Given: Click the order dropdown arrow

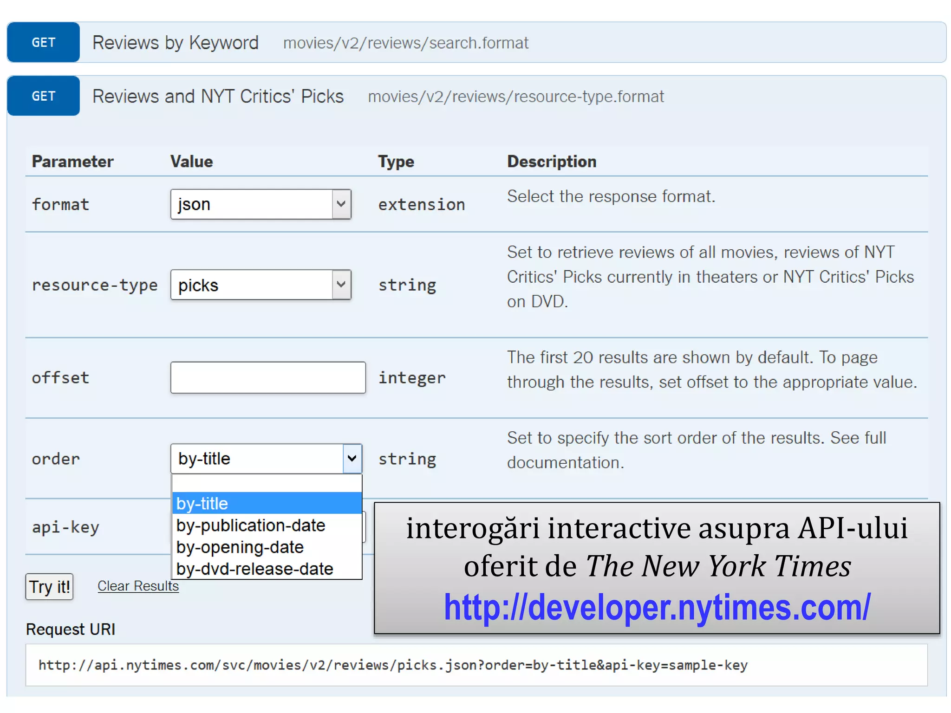Looking at the screenshot, I should [x=352, y=459].
